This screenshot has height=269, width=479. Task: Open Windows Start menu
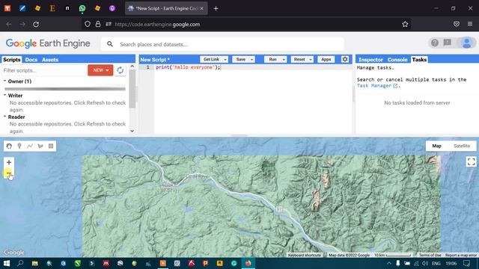pyautogui.click(x=7, y=263)
